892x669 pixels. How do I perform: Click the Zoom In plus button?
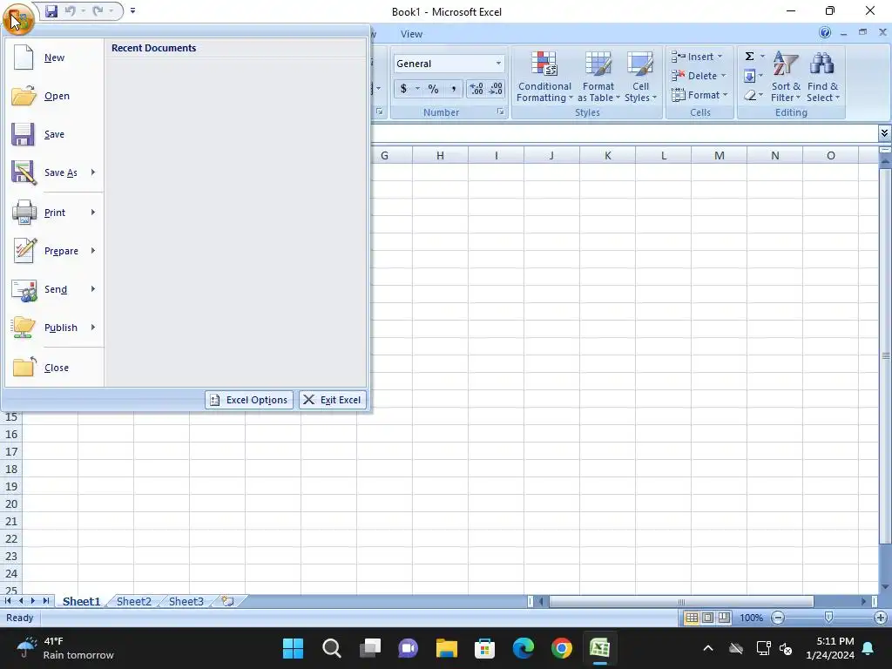(x=881, y=618)
